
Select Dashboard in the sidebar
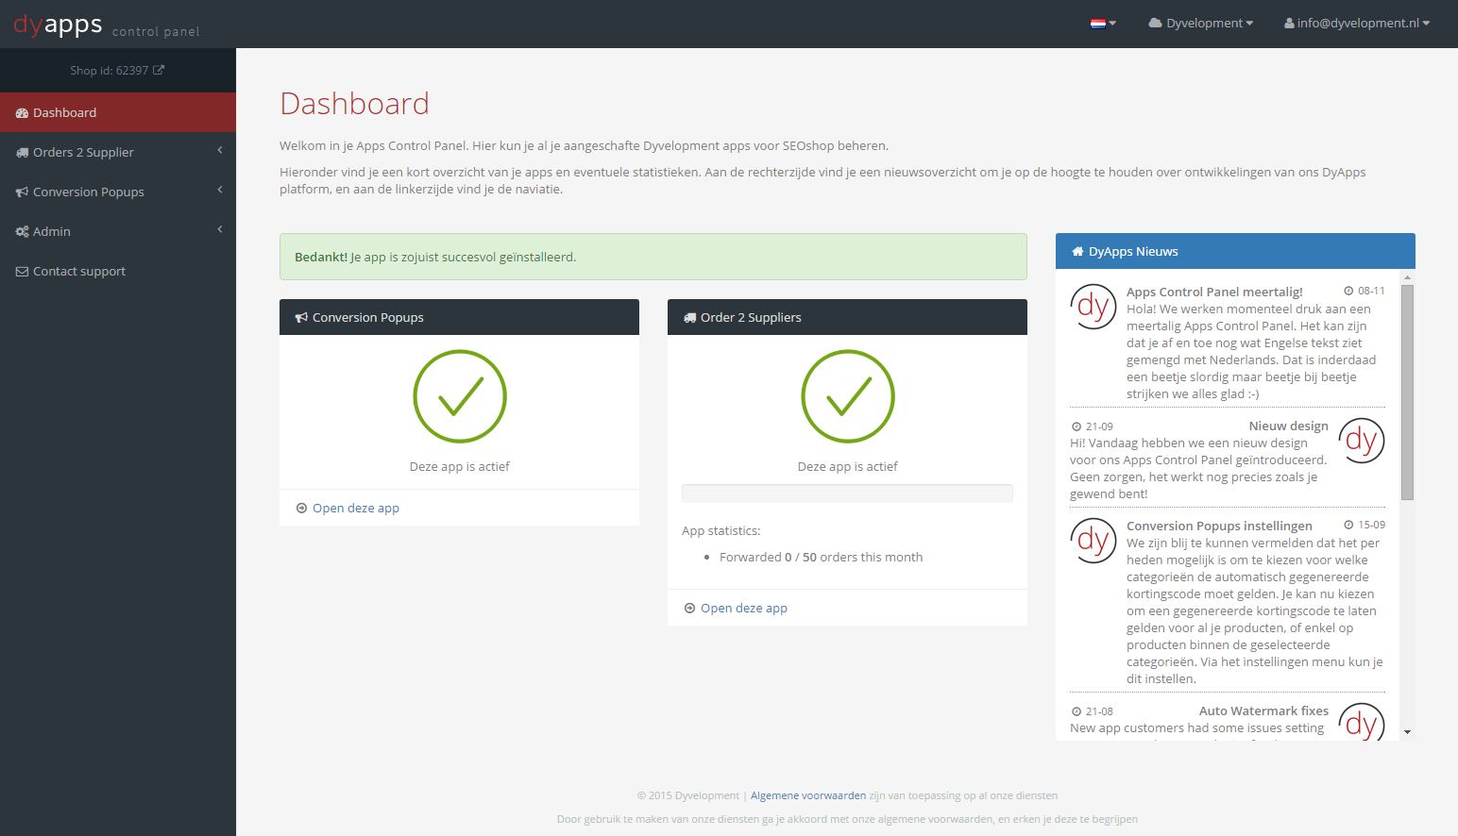(x=118, y=112)
